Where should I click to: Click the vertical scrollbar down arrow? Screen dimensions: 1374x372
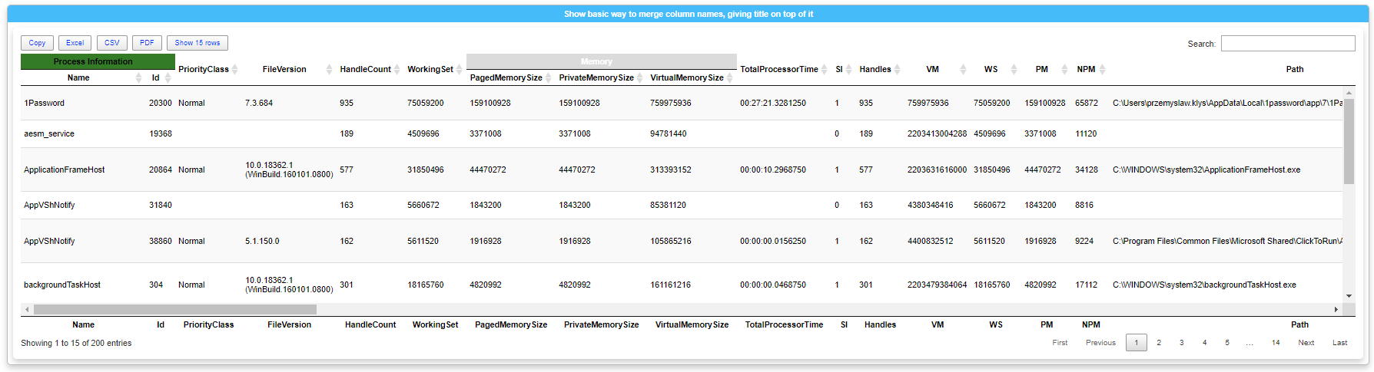click(1349, 296)
